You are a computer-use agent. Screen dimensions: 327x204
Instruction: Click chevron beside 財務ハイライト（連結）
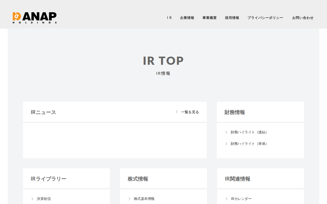[x=226, y=132]
